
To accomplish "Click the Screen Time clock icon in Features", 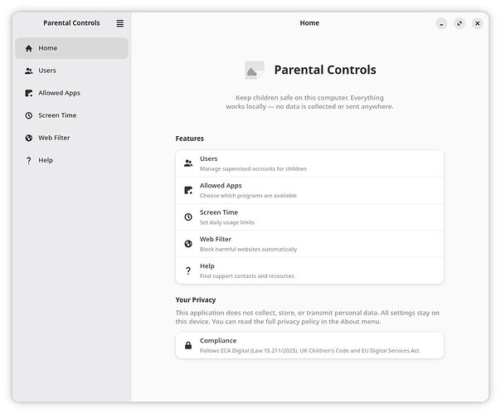I will (188, 217).
